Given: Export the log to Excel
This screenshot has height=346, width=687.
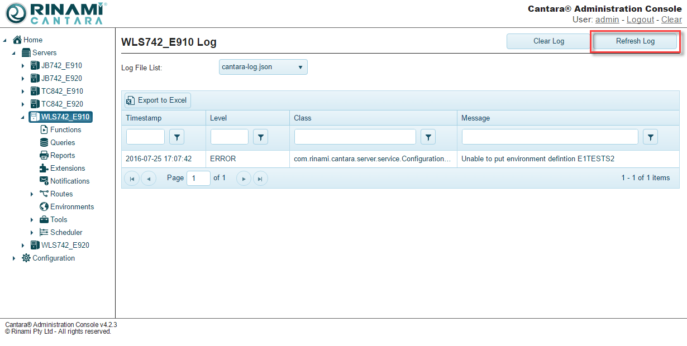Looking at the screenshot, I should pos(157,100).
